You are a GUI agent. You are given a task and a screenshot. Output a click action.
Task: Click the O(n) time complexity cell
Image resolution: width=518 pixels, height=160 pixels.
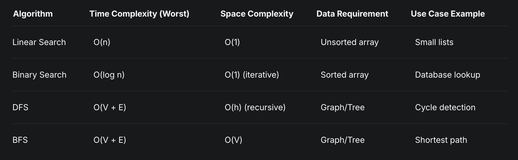coord(102,42)
